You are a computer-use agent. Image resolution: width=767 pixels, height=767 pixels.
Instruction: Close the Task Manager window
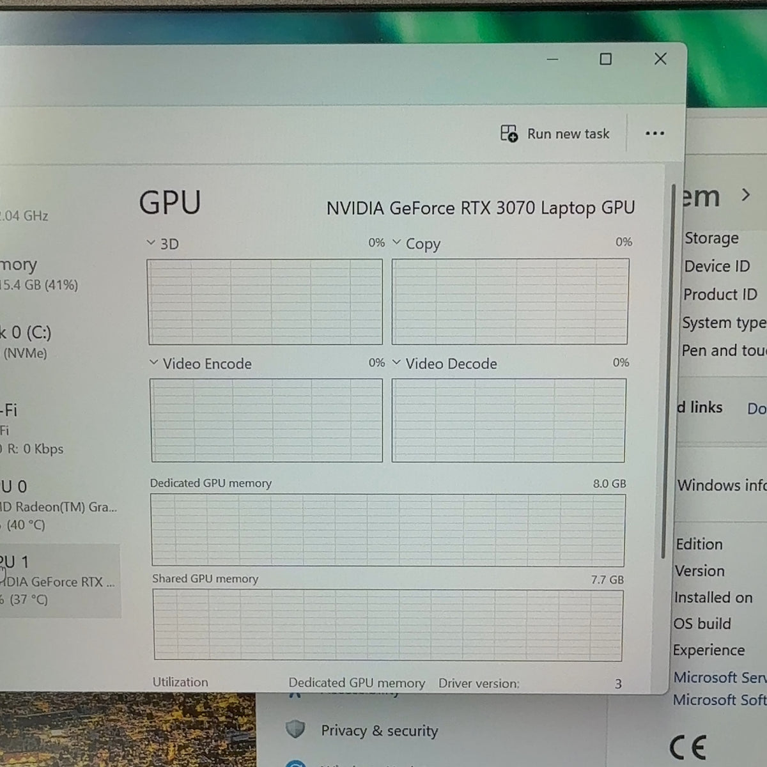660,59
